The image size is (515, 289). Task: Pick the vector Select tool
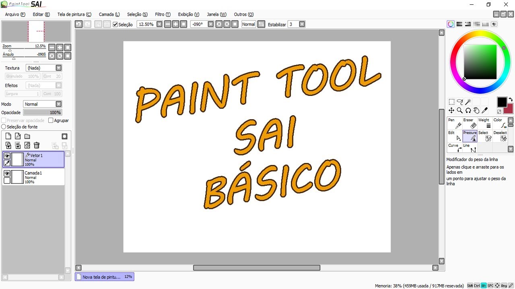pyautogui.click(x=484, y=136)
